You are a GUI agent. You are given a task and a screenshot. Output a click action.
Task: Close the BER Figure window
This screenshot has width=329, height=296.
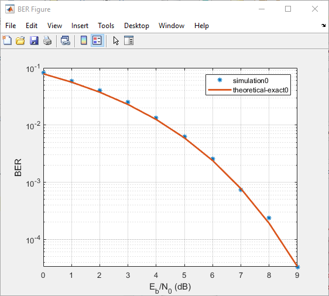(315, 9)
